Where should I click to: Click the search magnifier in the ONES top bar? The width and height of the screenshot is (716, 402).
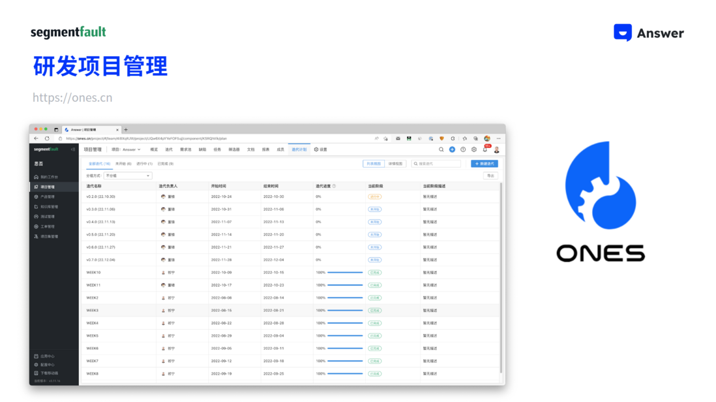coord(441,149)
